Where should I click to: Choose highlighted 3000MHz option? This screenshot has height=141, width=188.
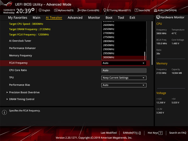coord(123,57)
